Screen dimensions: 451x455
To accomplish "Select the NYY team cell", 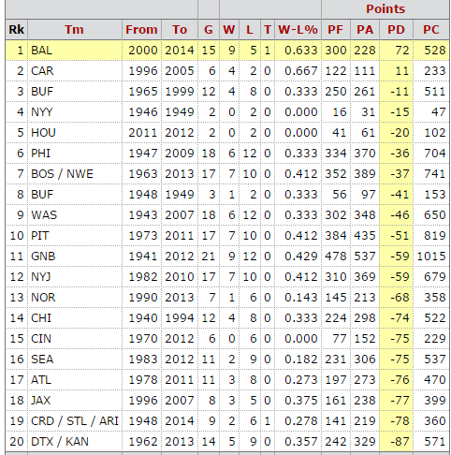I will pyautogui.click(x=75, y=112).
